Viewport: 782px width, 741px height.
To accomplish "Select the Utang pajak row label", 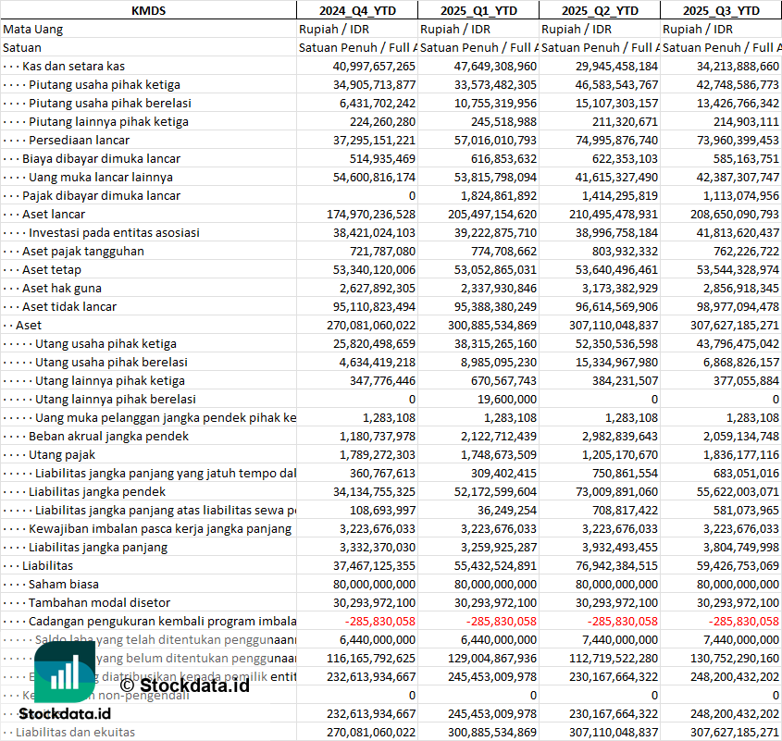I will pos(62,454).
